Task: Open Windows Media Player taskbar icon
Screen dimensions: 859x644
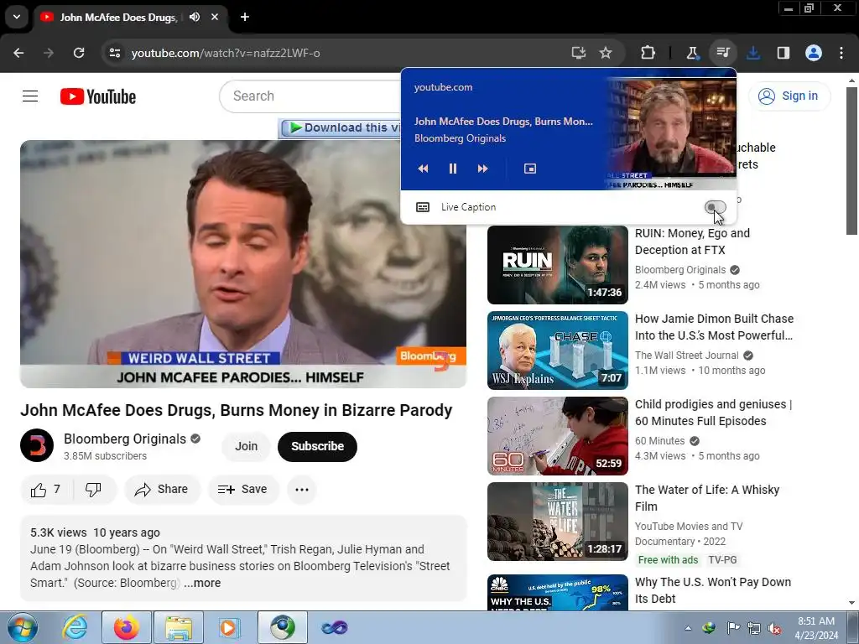Action: (x=230, y=627)
